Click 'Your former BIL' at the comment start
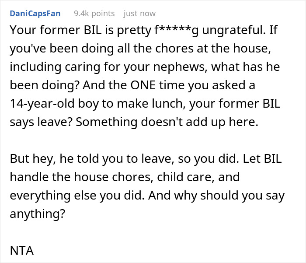306x263 pixels. coord(56,30)
